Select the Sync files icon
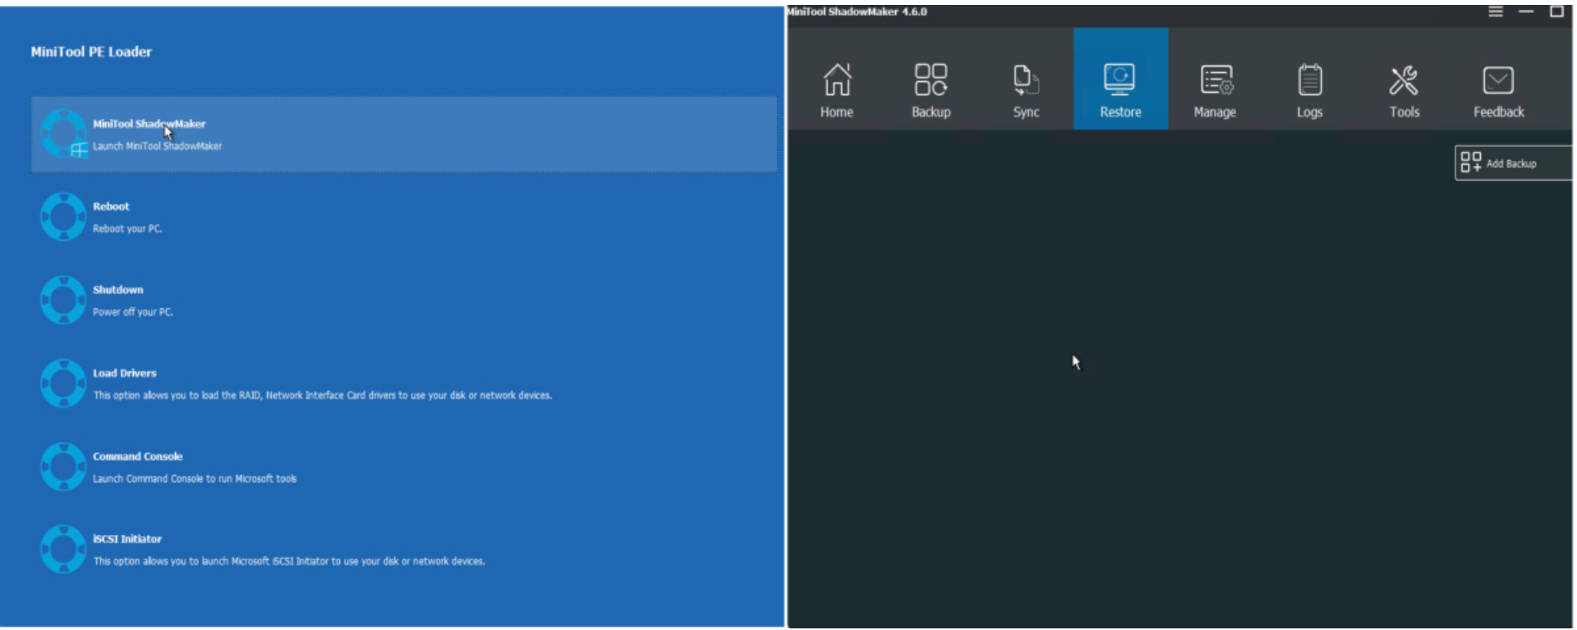This screenshot has height=630, width=1577. [1026, 80]
